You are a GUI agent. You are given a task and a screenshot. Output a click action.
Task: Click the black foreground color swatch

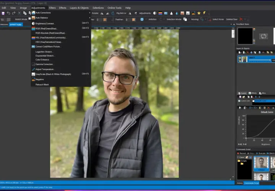click(245, 36)
